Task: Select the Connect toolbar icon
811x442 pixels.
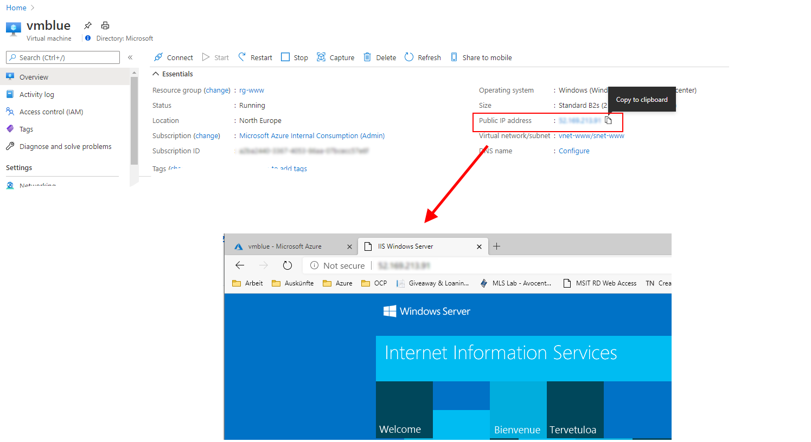Action: [x=159, y=57]
